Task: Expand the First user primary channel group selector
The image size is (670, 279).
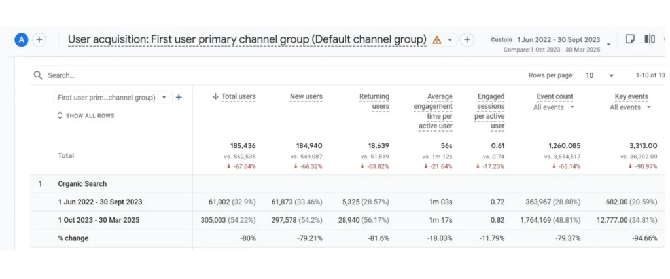Action: point(113,98)
